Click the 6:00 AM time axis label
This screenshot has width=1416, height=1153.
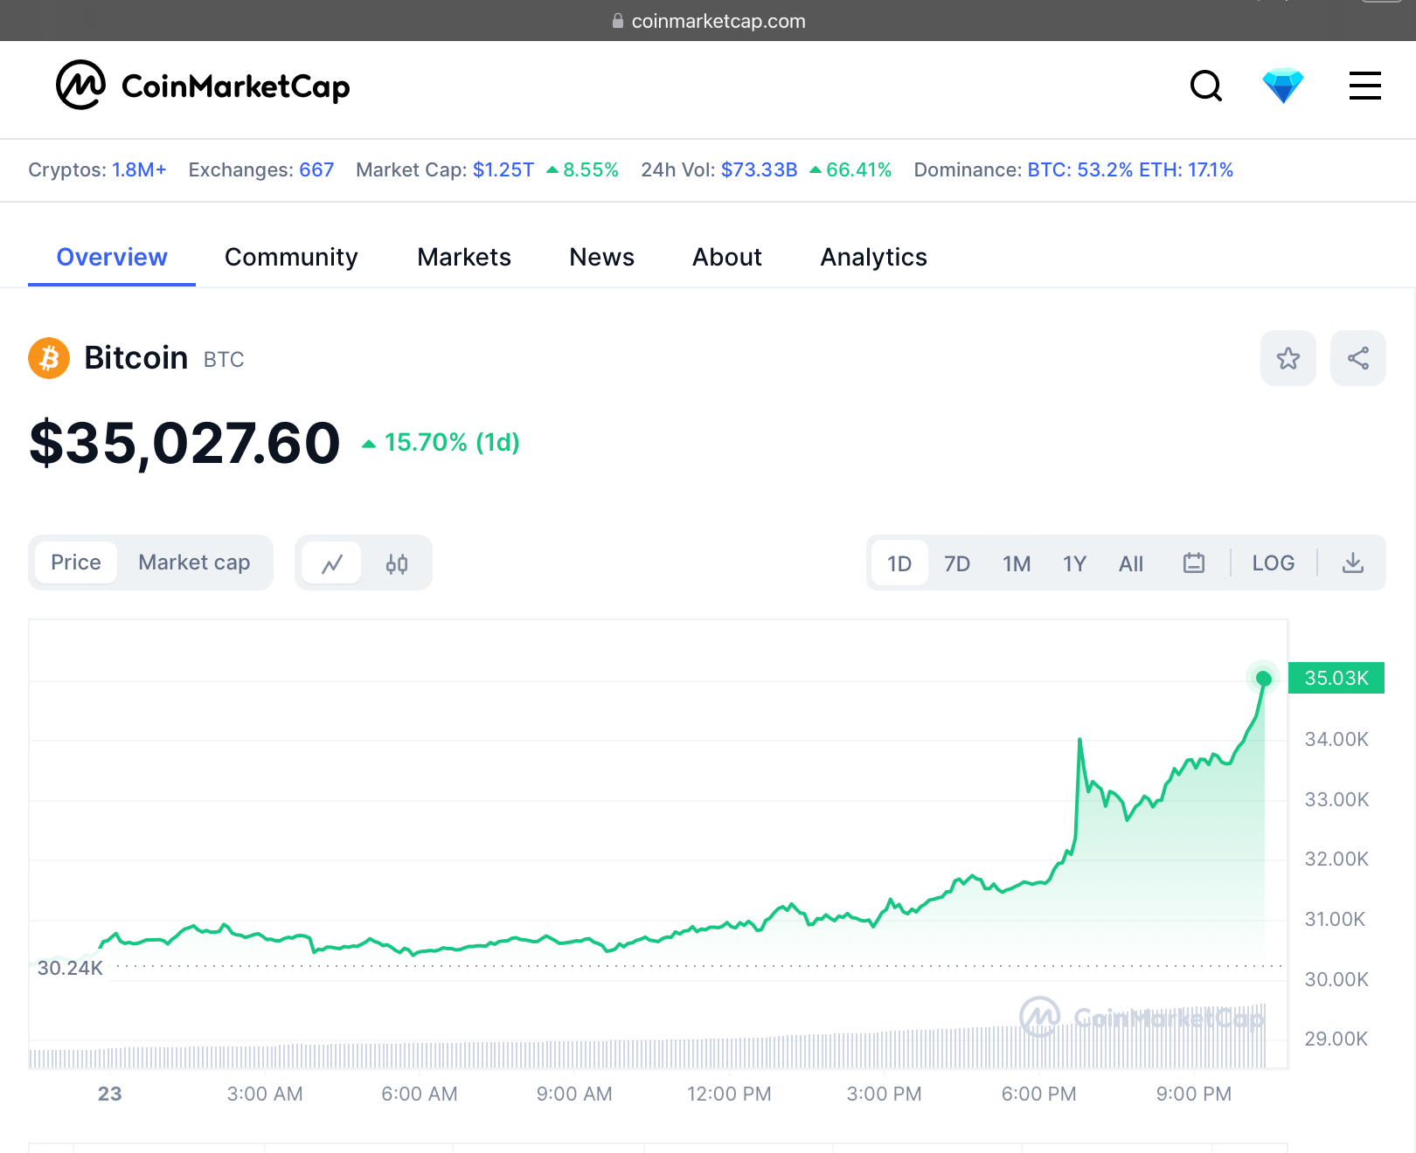[420, 1094]
